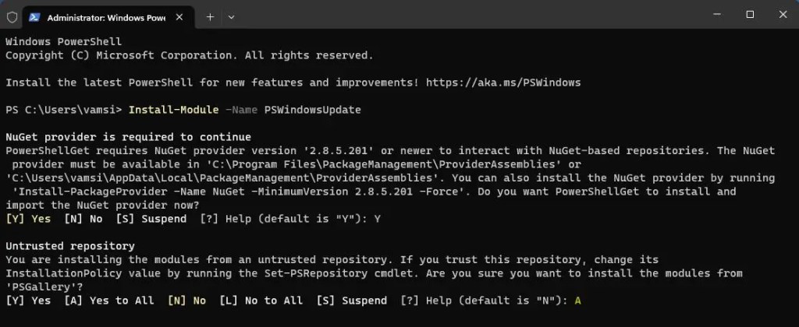Maximize the terminal window
Image resolution: width=799 pixels, height=327 pixels.
pos(750,14)
